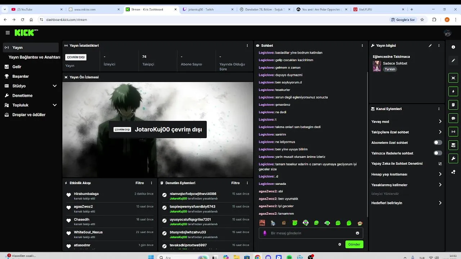Expand Topluluk sidebar section
Viewport: 461px width, 259px height.
point(55,105)
